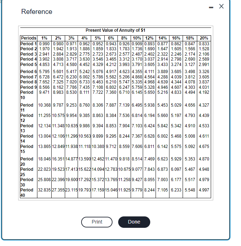This screenshot has width=241, height=246.
Task: Click the 12% column header
Action: 149,38
